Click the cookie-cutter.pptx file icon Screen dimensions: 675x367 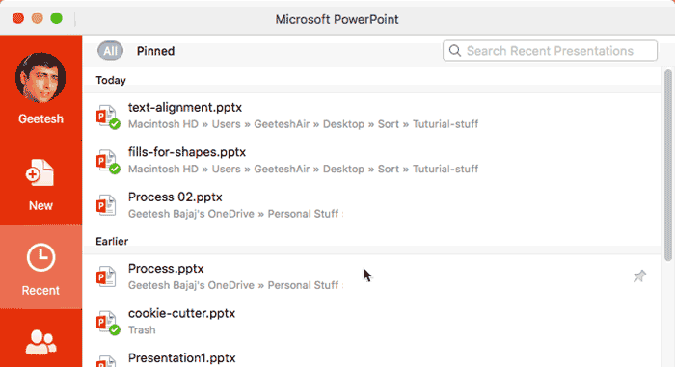tap(108, 323)
